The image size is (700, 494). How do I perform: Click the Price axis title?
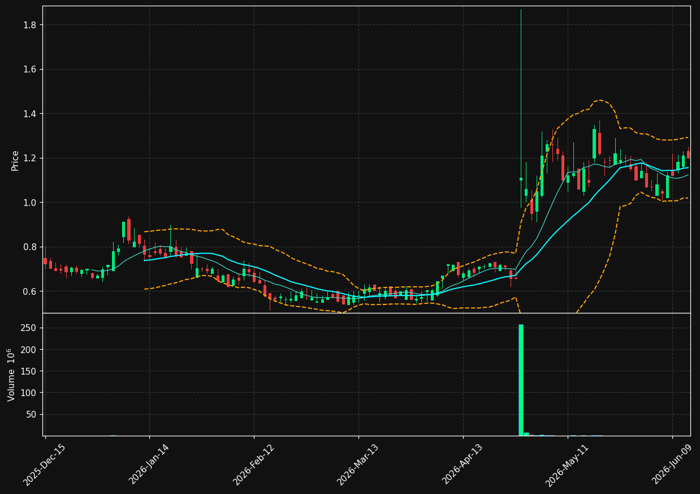tap(15, 160)
